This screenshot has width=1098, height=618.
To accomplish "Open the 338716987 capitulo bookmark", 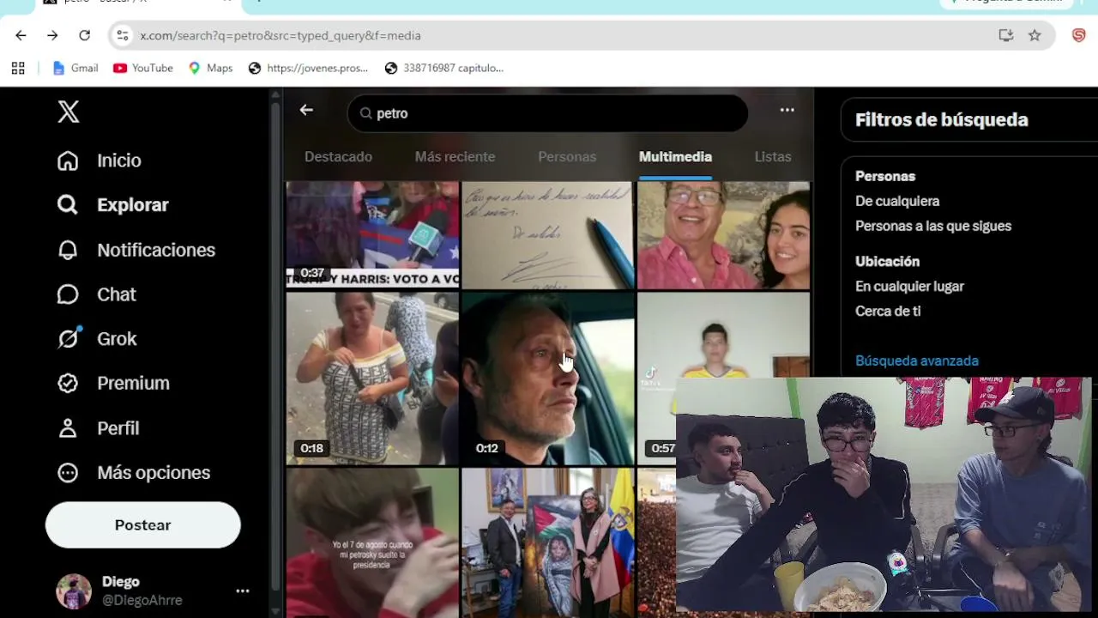I will tap(443, 68).
